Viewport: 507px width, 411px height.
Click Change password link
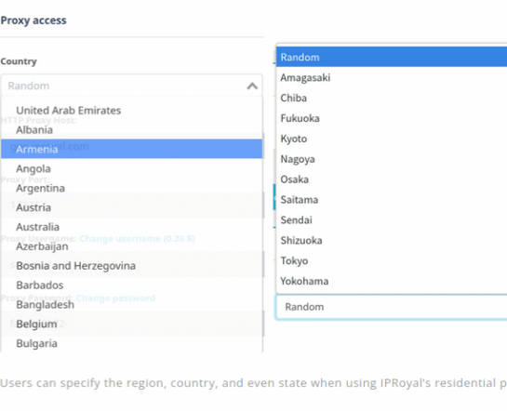tap(115, 298)
